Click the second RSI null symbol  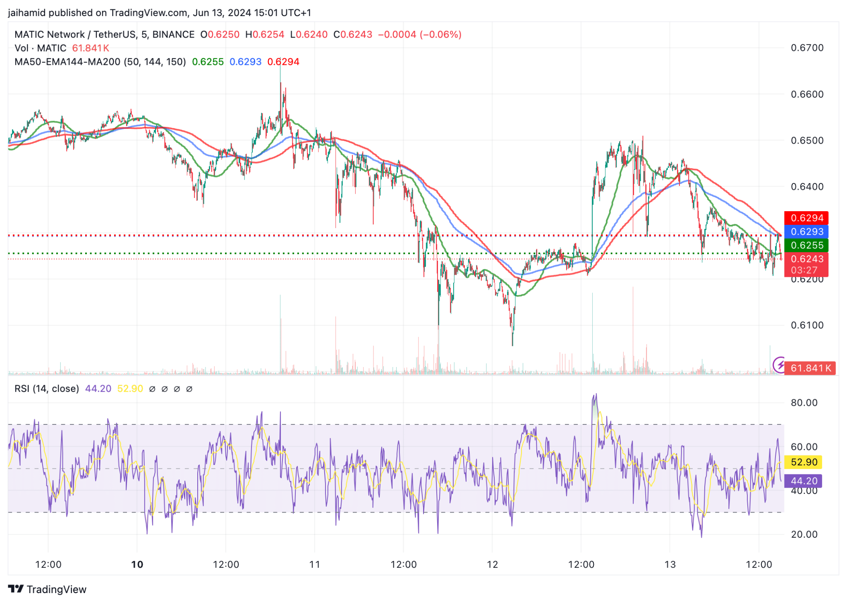(165, 389)
